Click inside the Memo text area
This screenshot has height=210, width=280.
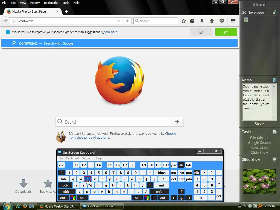pyautogui.click(x=258, y=102)
